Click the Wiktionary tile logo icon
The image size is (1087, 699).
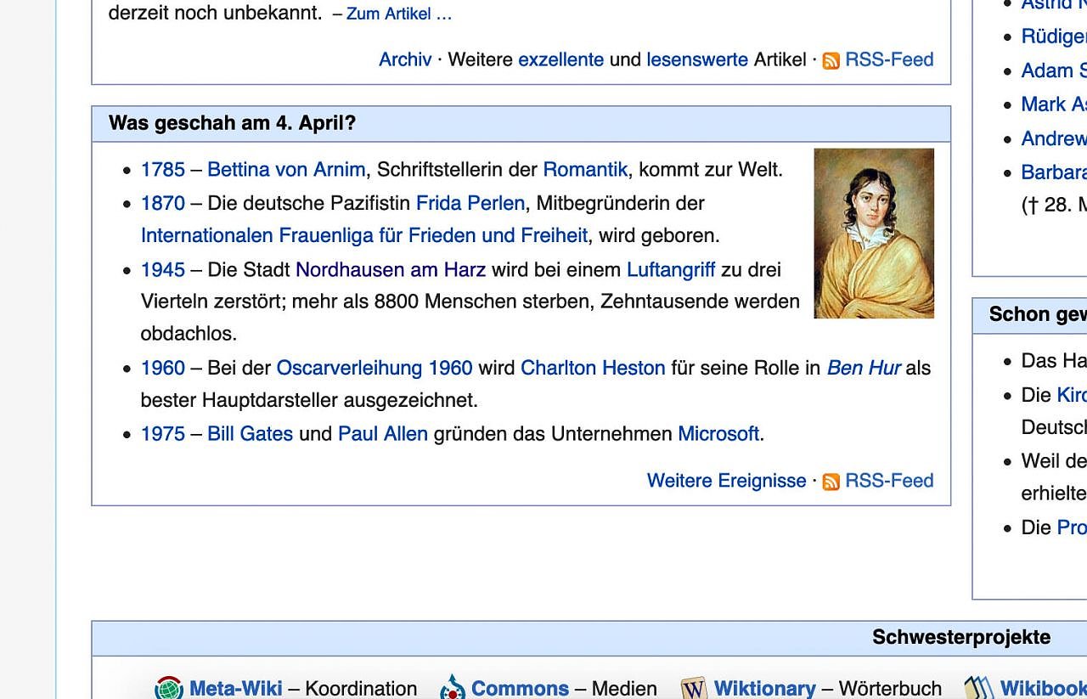(694, 687)
